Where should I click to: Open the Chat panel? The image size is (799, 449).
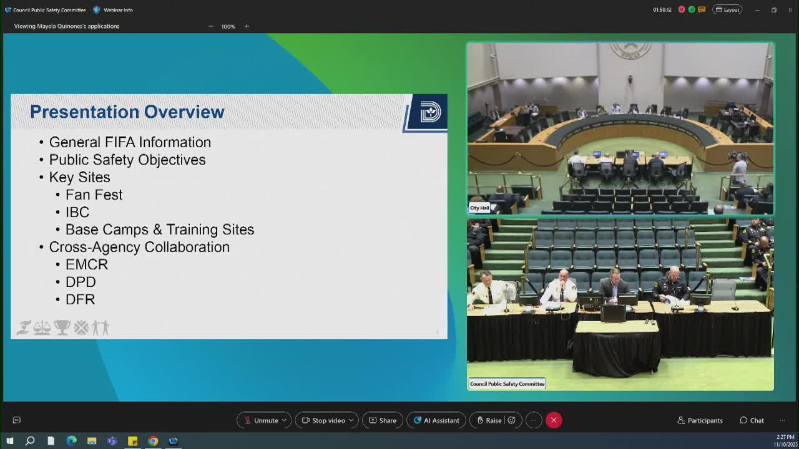[752, 420]
